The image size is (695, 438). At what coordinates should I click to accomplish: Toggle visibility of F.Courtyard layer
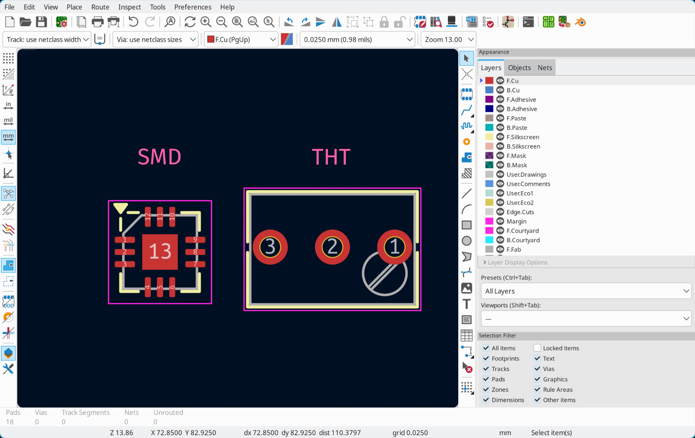pyautogui.click(x=500, y=231)
